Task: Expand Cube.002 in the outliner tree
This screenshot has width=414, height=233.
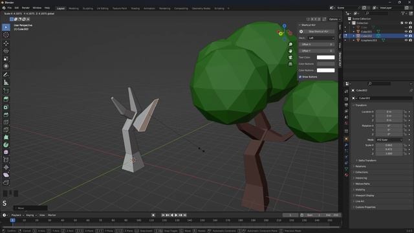Action: tap(354, 36)
